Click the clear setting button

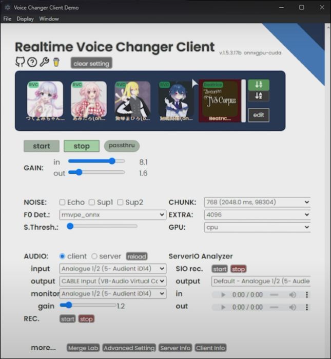(91, 64)
